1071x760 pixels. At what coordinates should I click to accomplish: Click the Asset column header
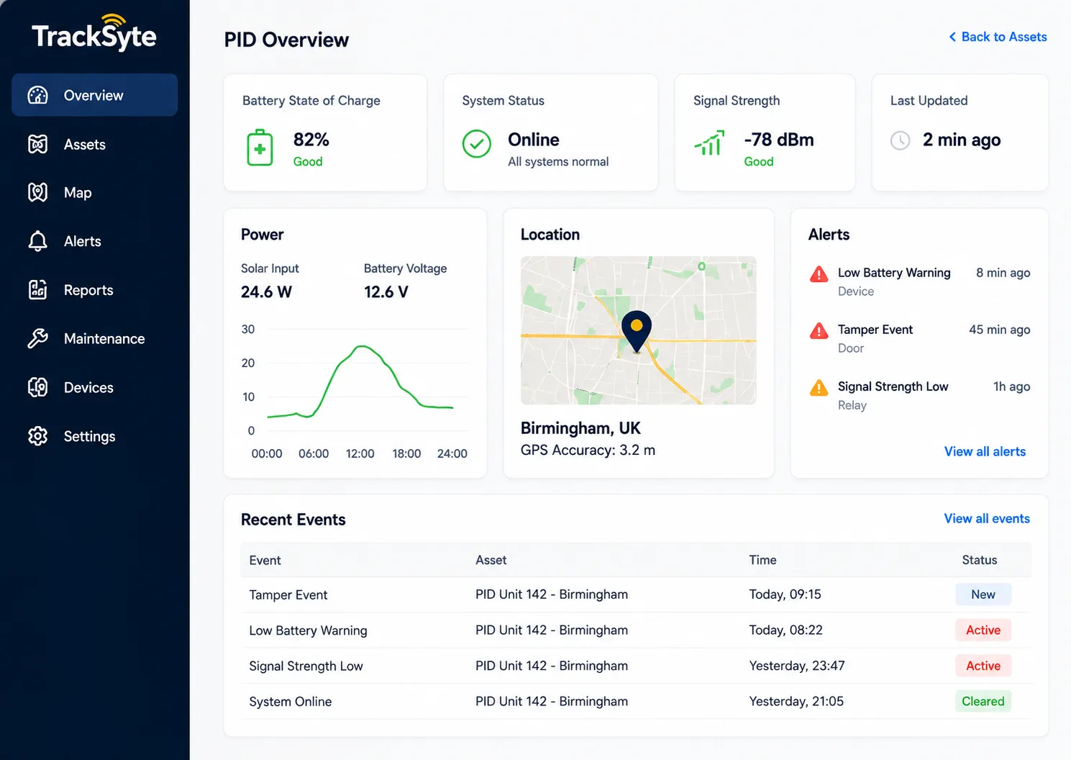(491, 560)
